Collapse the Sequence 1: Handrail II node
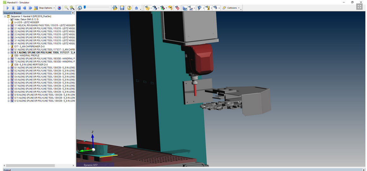The height and width of the screenshot is (171, 367). click(x=5, y=16)
